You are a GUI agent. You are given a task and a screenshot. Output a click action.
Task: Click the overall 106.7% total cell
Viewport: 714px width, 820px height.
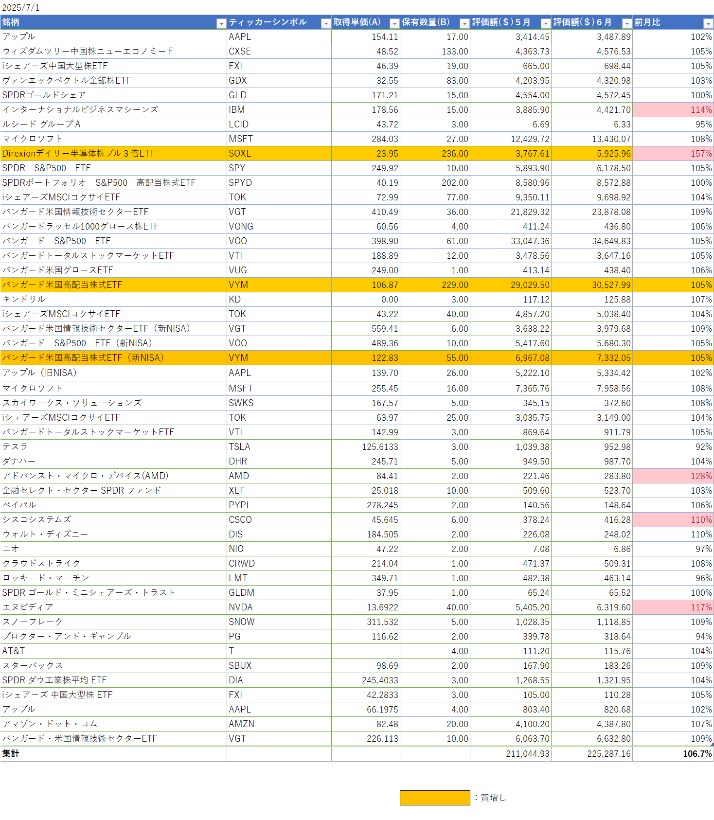[x=673, y=754]
